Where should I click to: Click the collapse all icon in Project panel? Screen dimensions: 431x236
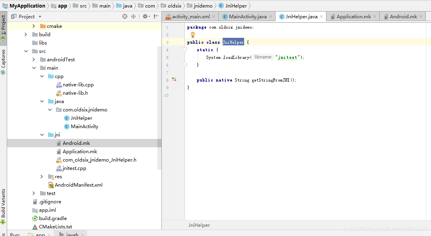(x=133, y=16)
